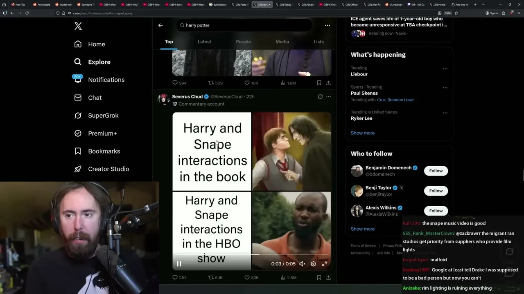Reply to the Severus Chud post
This screenshot has height=294, width=524.
179,278
